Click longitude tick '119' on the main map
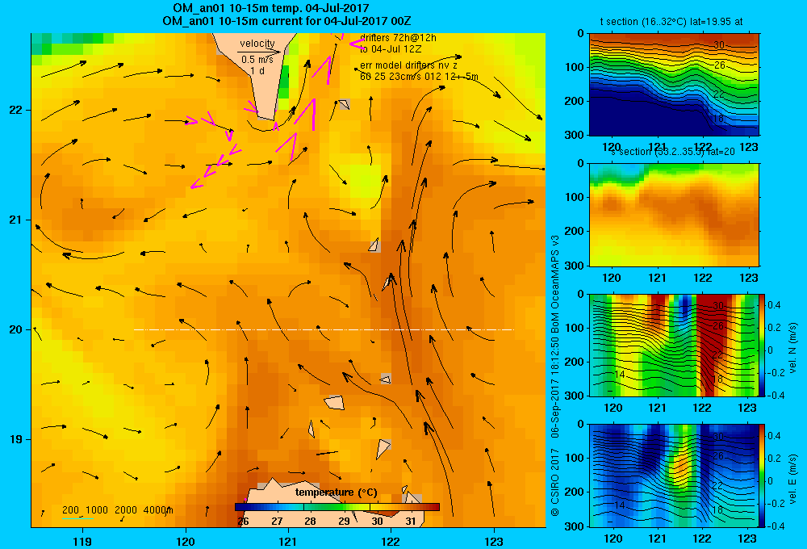The height and width of the screenshot is (549, 807). coord(82,541)
